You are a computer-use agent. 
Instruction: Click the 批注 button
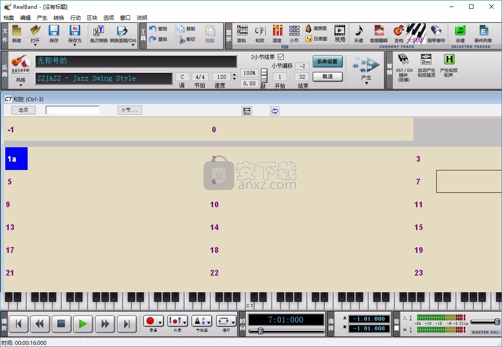[x=328, y=76]
